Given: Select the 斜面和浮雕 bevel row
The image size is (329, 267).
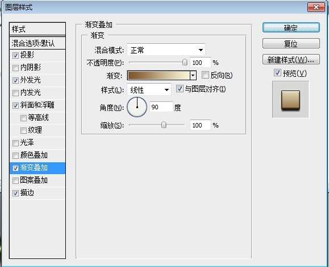Looking at the screenshot, I should pyautogui.click(x=38, y=105).
